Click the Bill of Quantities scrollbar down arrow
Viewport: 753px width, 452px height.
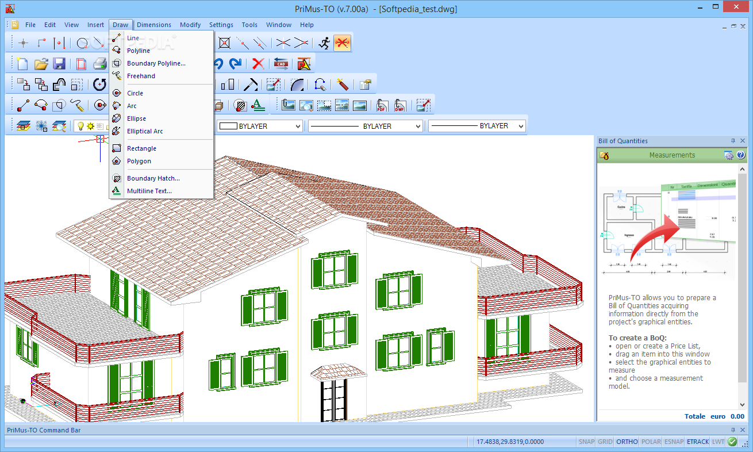[x=742, y=406]
